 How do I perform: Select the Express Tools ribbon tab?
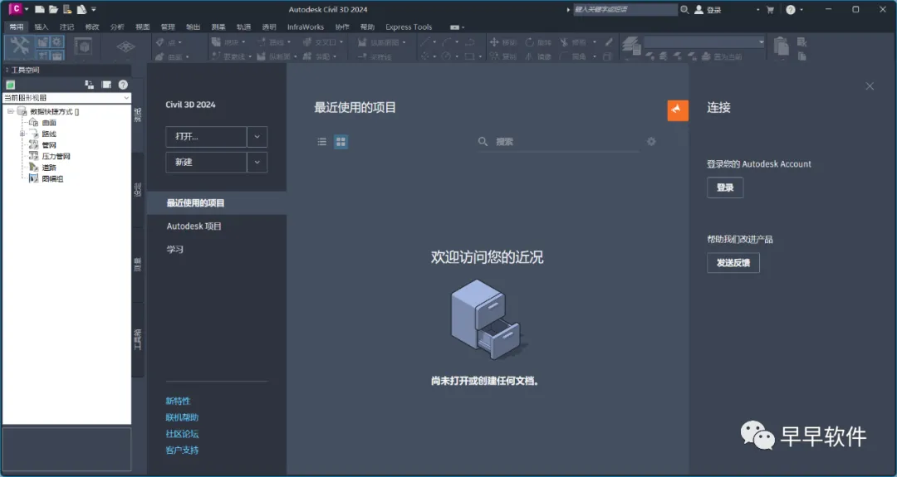click(409, 27)
